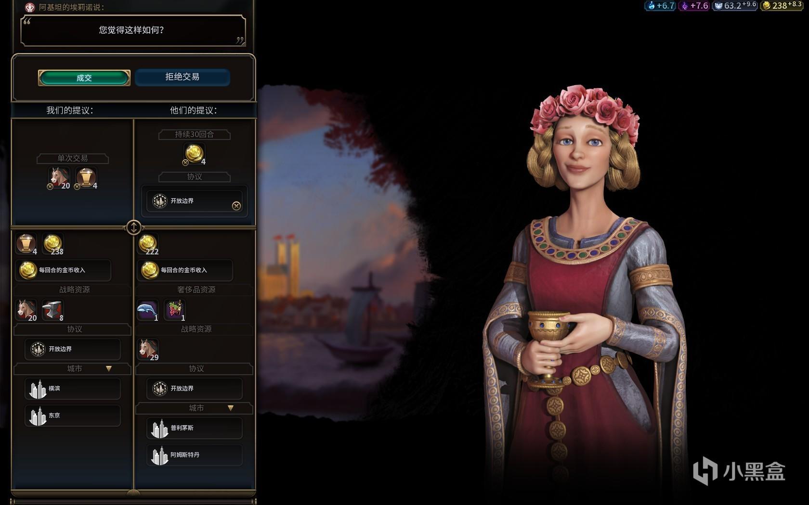Remove the 20 horses from our offer
The width and height of the screenshot is (809, 505).
[50, 187]
